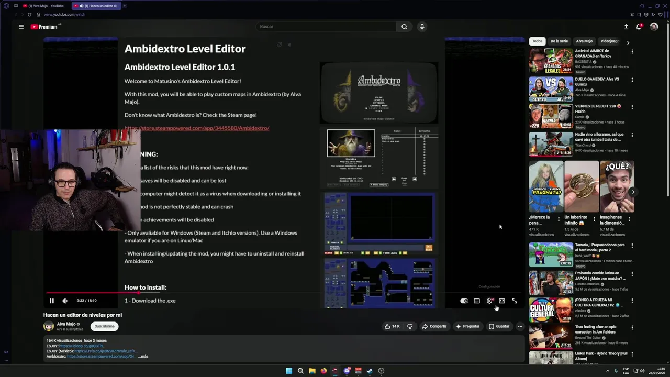
Task: Open options for the AIMBOT de GRANADAS video
Action: coord(632,52)
